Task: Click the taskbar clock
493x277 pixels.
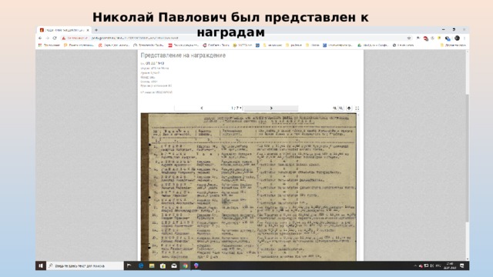Action: 450,265
